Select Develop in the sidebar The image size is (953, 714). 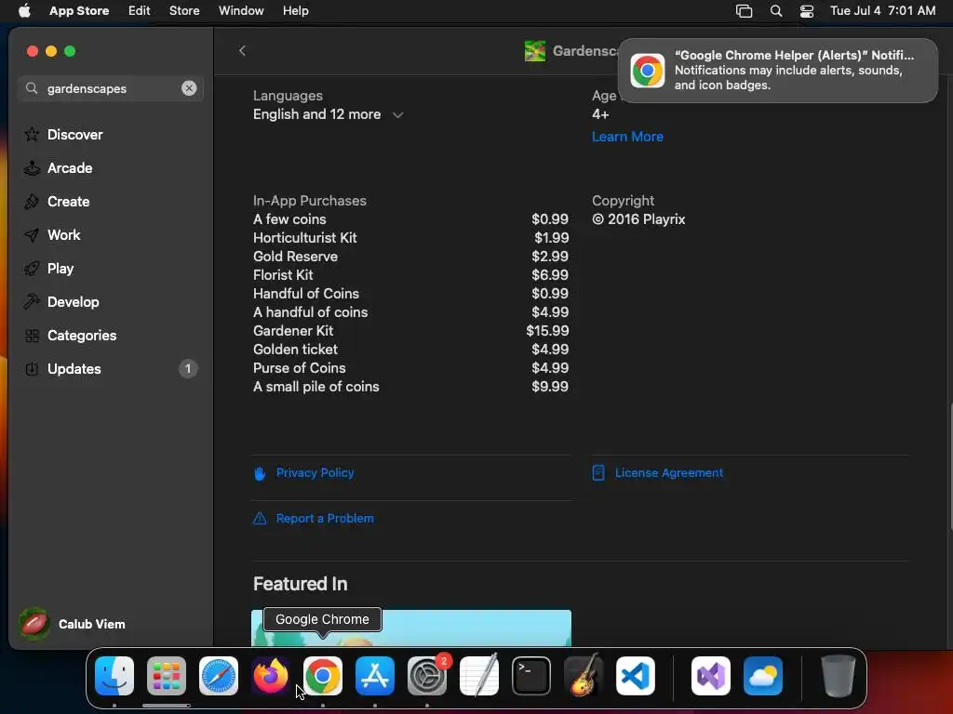tap(110, 302)
